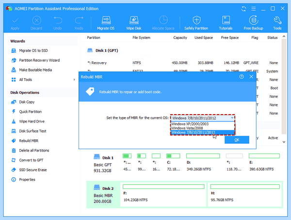Sort by Free Space column header
The image size is (291, 220).
tap(230, 37)
